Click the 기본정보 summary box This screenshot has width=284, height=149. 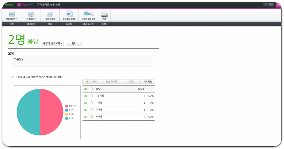(x=82, y=61)
